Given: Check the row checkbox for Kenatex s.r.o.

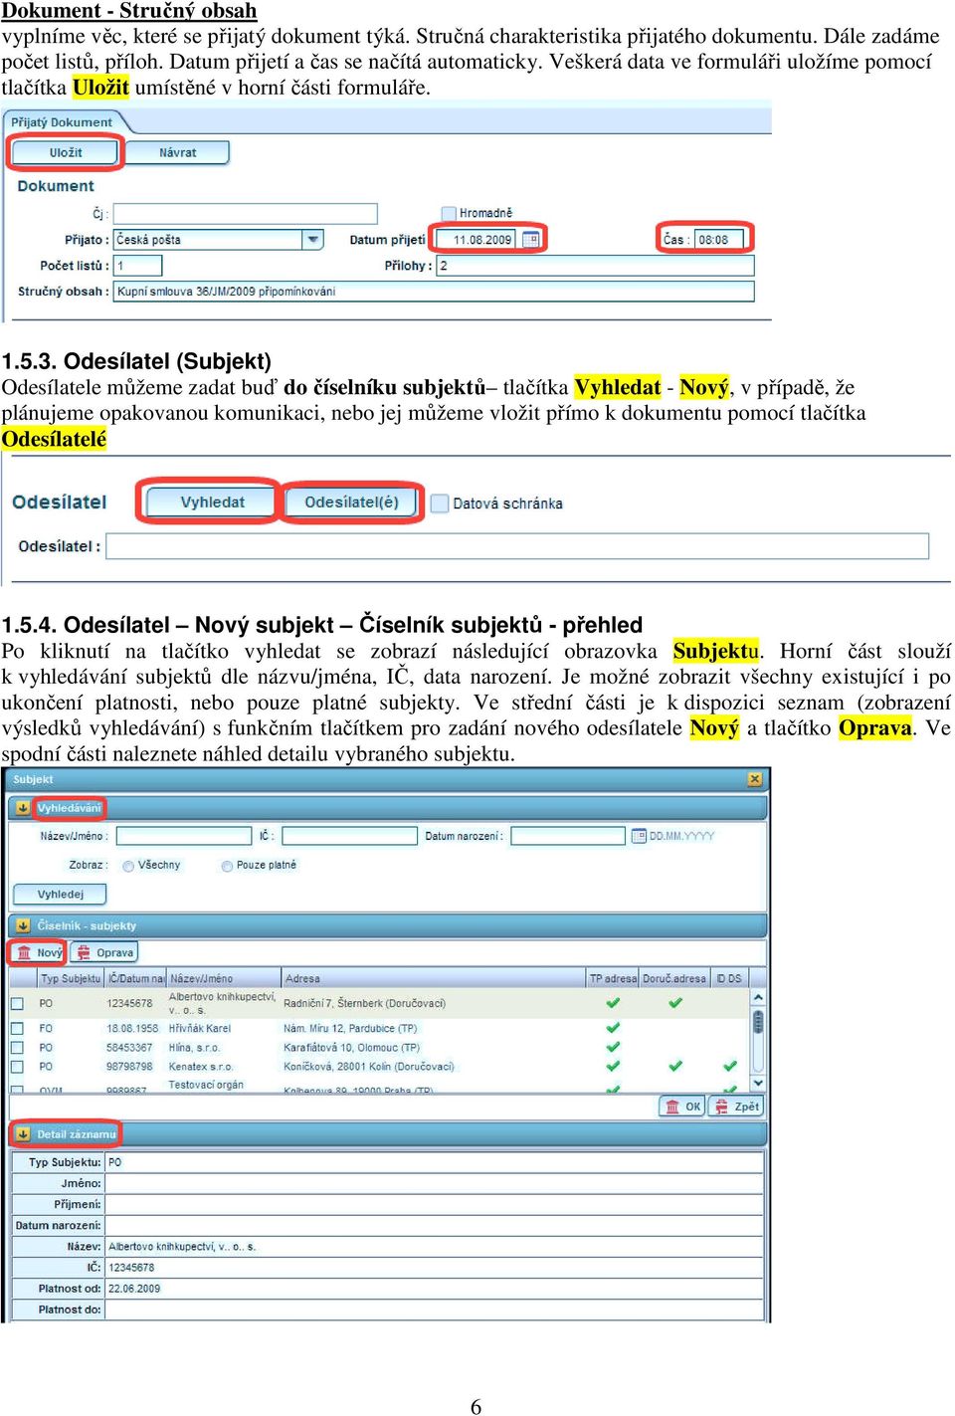Looking at the screenshot, I should (17, 1067).
